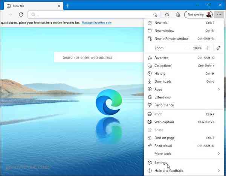
Task: Zoom in with the plus button
Action: click(x=208, y=48)
